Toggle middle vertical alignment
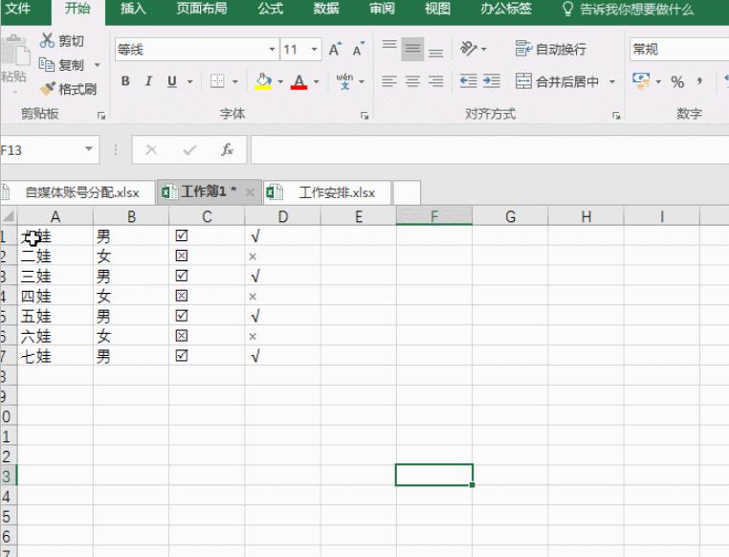This screenshot has height=557, width=729. pos(412,49)
